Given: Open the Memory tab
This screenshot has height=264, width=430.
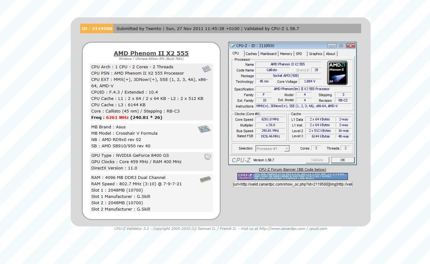Looking at the screenshot, I should pyautogui.click(x=286, y=54).
